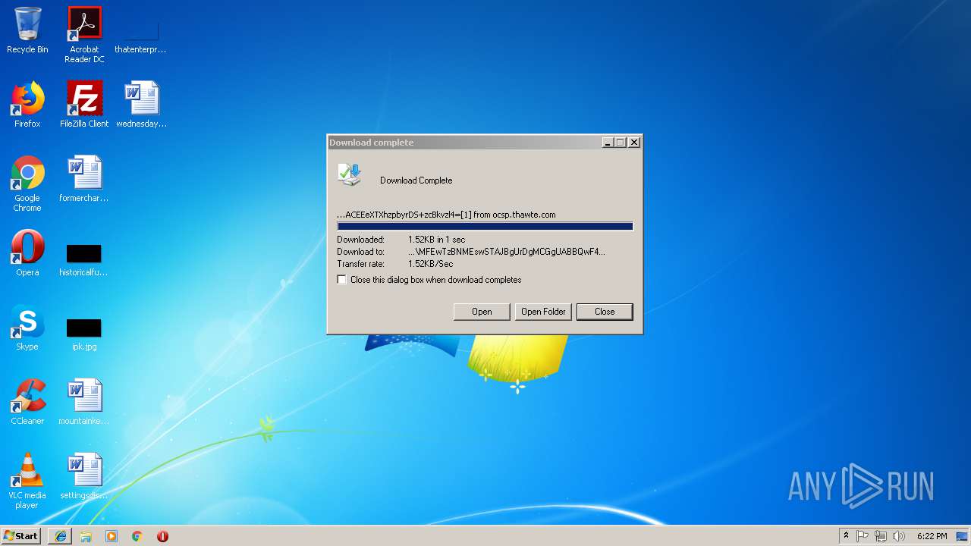Click the Open button in download dialog

pyautogui.click(x=482, y=312)
